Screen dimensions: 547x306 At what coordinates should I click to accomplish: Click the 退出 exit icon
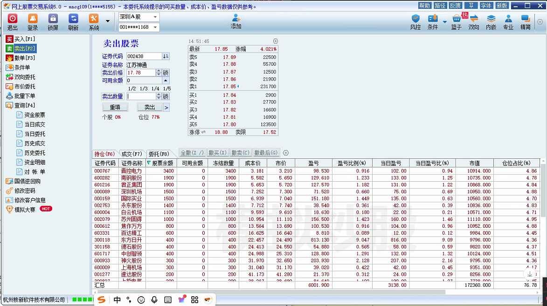coord(13,21)
